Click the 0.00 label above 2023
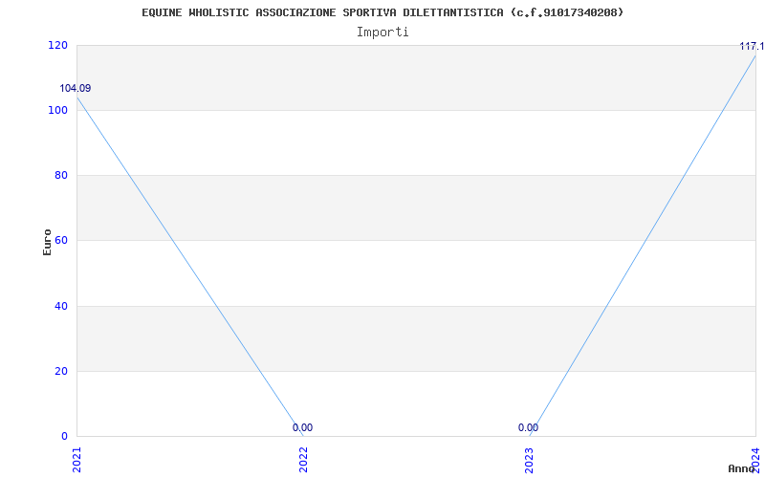Image resolution: width=765 pixels, height=478 pixels. pyautogui.click(x=529, y=427)
